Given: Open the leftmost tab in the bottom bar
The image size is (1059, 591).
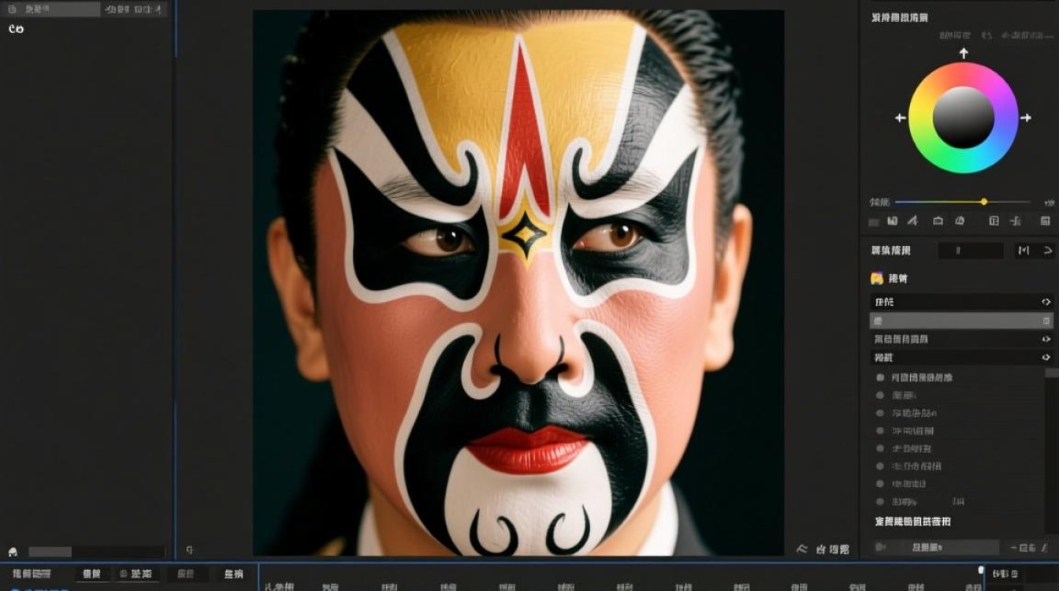Looking at the screenshot, I should pos(30,574).
